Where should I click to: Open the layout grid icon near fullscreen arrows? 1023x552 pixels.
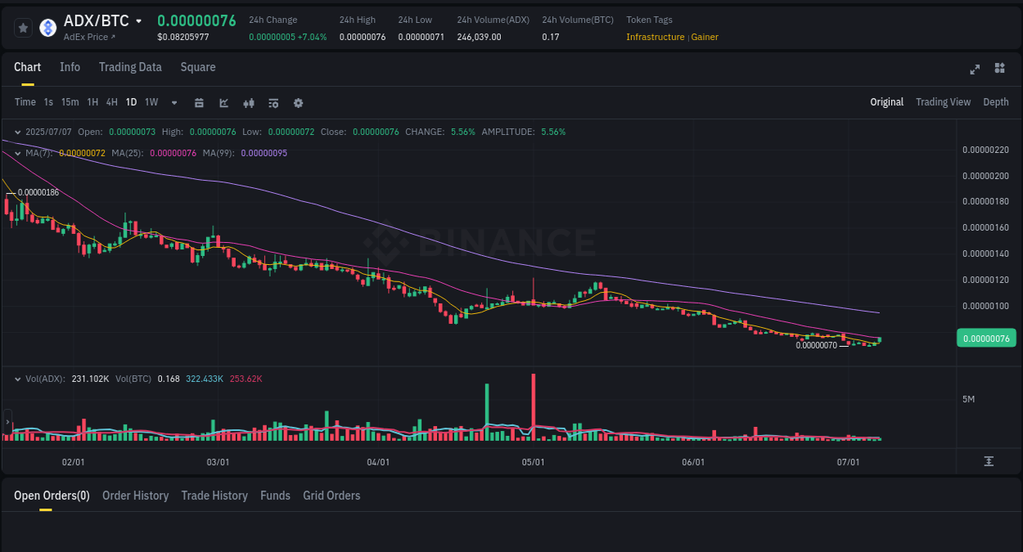pyautogui.click(x=999, y=69)
